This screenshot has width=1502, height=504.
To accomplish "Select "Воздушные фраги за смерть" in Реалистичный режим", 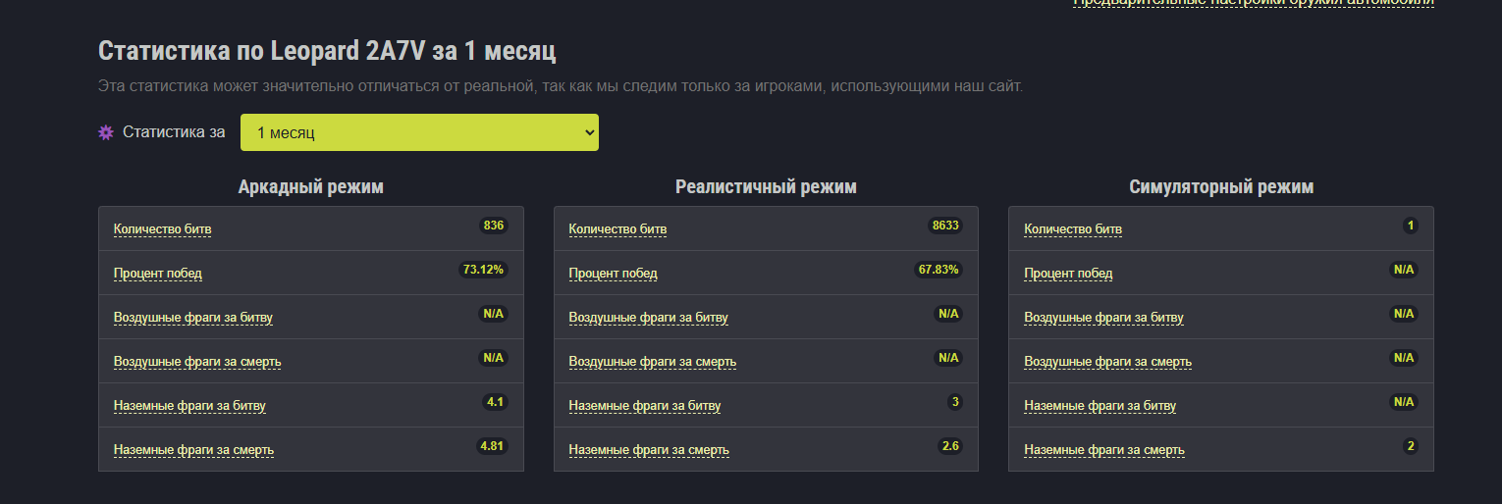I will 653,362.
